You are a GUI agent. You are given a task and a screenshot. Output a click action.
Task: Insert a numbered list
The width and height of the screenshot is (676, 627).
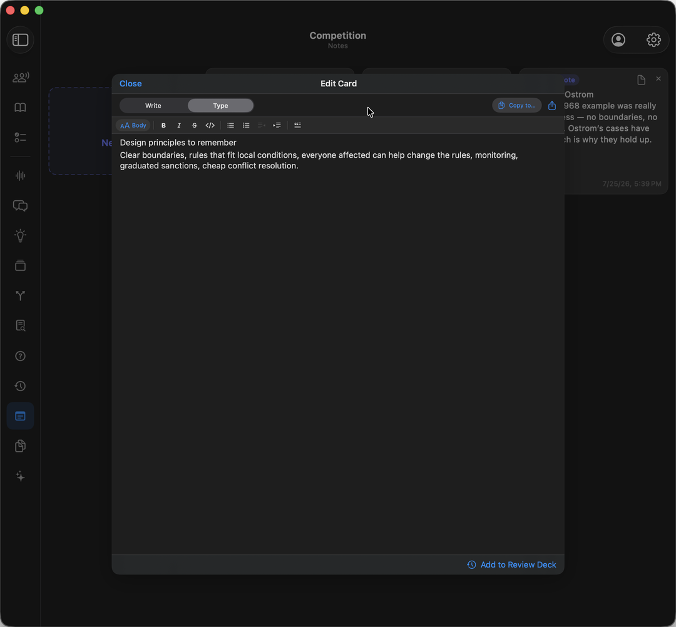coord(246,125)
